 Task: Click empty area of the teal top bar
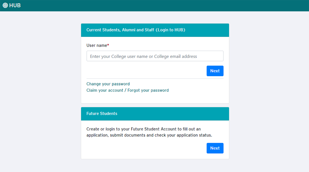(172, 5)
